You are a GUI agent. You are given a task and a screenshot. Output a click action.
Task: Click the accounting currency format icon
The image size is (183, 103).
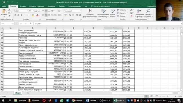[65, 15]
